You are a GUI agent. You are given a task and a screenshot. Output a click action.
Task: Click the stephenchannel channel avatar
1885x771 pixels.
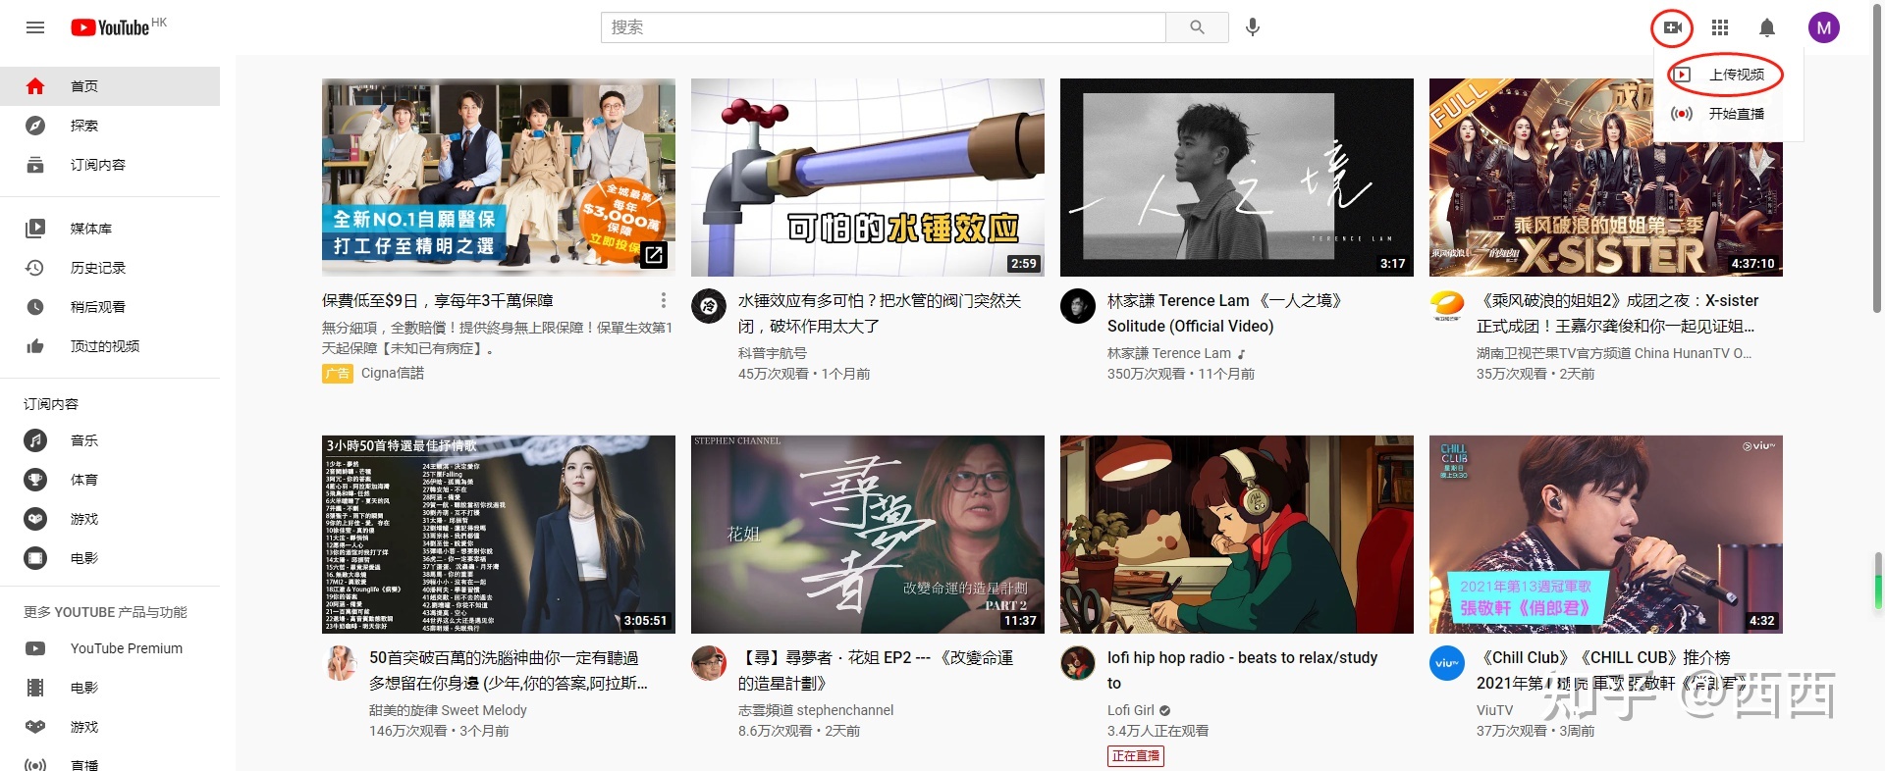(709, 663)
